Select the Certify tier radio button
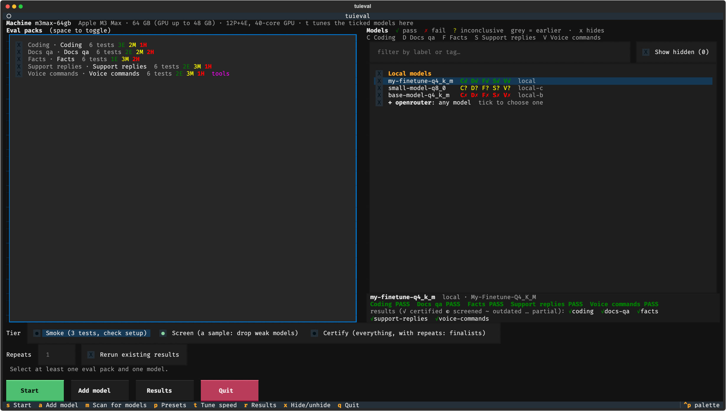Screen dimensions: 726x411 coord(315,333)
